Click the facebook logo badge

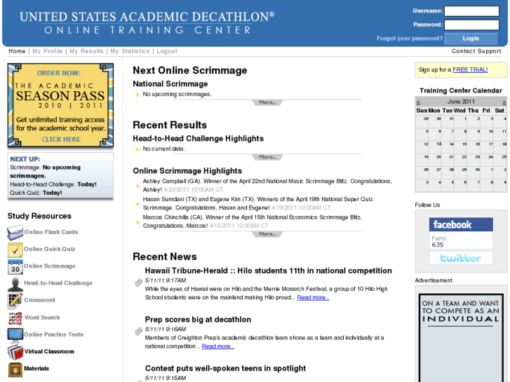tap(461, 224)
